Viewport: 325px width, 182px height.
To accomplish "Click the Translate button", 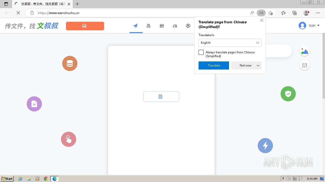I will (x=214, y=65).
